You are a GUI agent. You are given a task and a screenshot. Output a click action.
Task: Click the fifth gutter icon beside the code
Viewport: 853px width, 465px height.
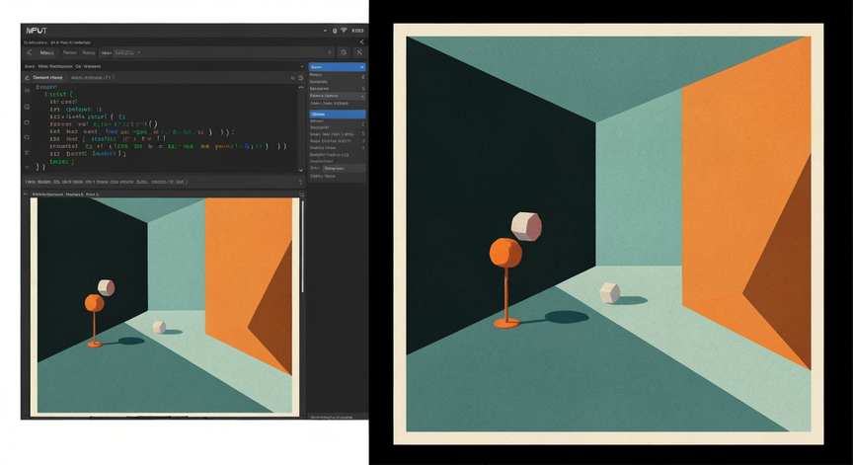(x=28, y=153)
